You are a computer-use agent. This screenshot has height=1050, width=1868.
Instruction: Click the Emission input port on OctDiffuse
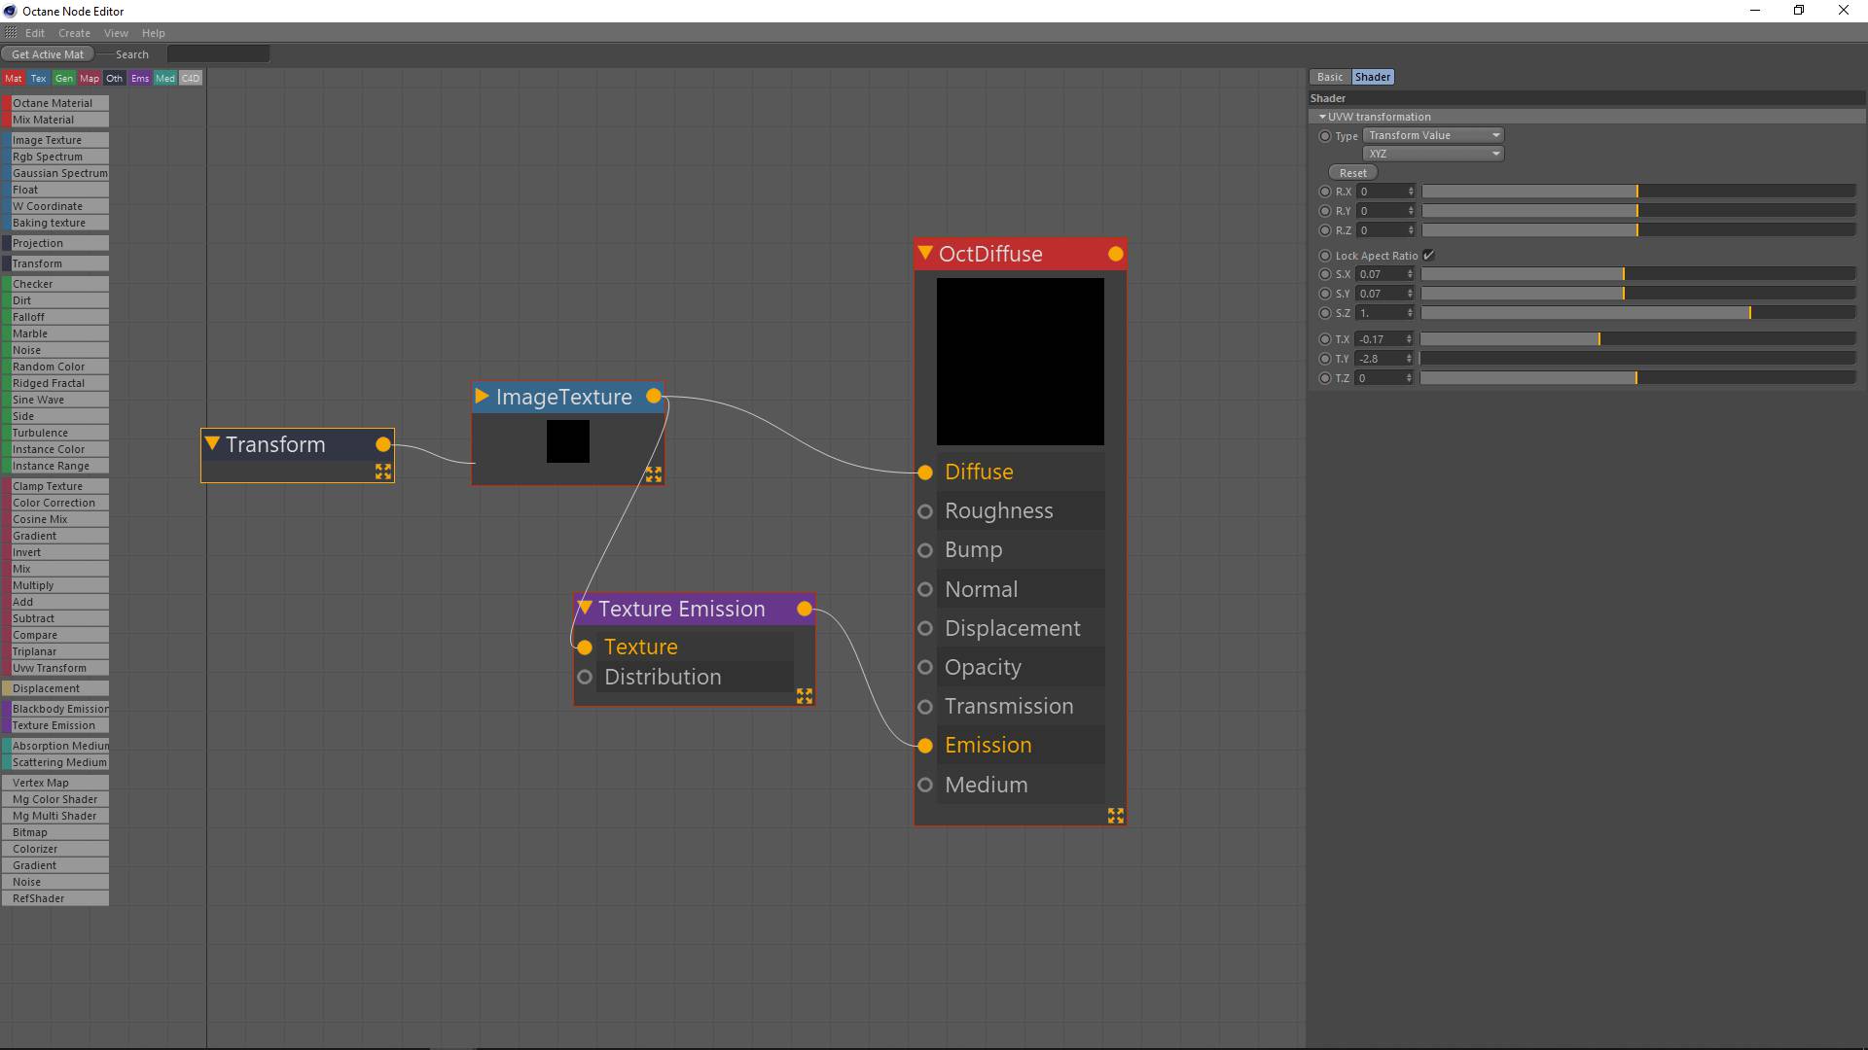[x=925, y=746]
